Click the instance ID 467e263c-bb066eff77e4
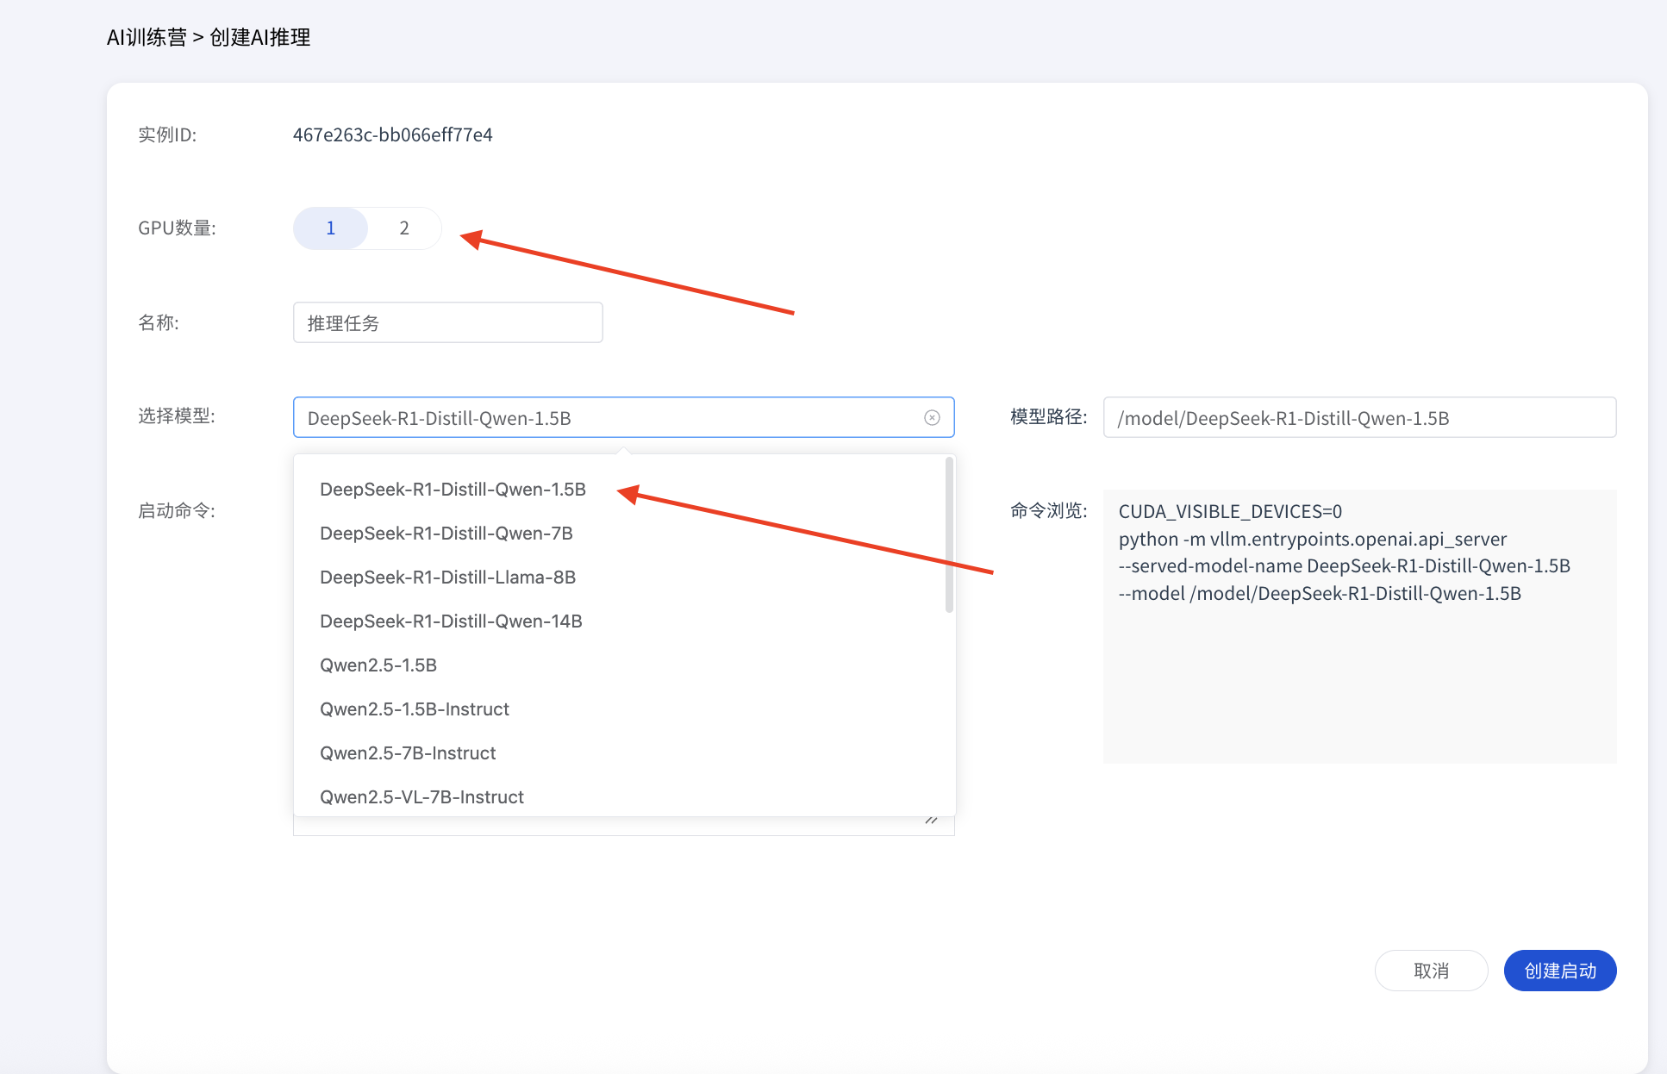Image resolution: width=1667 pixels, height=1074 pixels. point(392,135)
